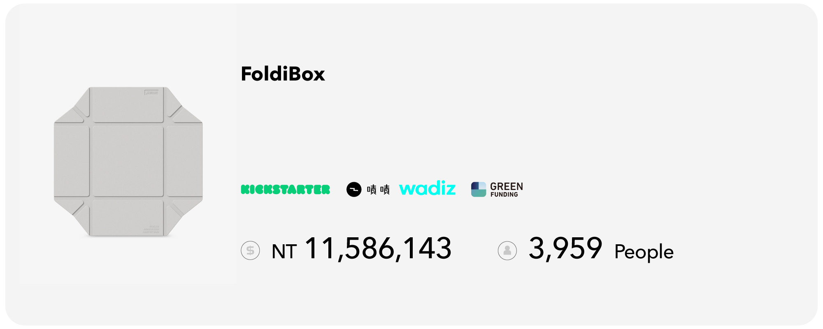The height and width of the screenshot is (329, 823).
Task: Click the Kickstarter logo
Action: tap(285, 190)
